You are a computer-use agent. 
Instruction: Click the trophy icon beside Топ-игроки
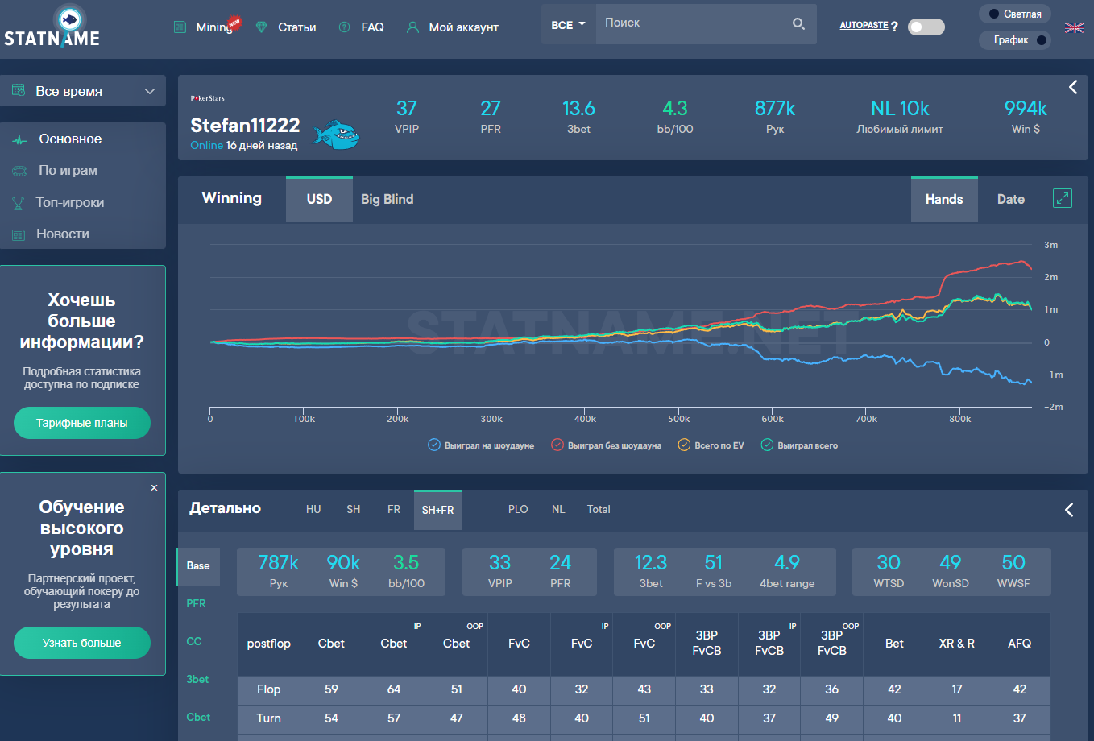(x=19, y=203)
